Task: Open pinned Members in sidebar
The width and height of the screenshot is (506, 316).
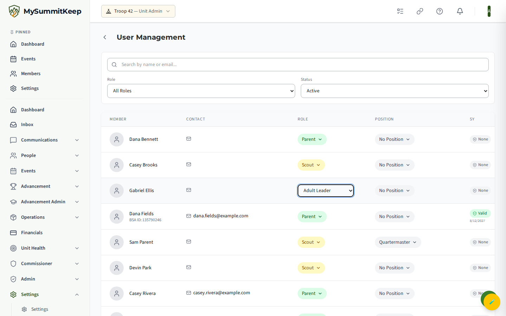Action: tap(45, 73)
